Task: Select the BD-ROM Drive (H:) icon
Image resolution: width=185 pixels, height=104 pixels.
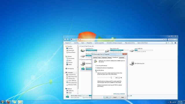Action: coord(132,64)
